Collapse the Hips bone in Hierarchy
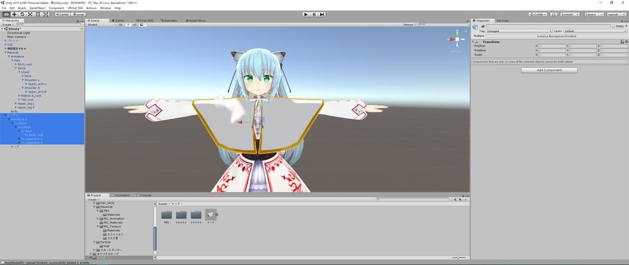The image size is (629, 265). click(12, 61)
